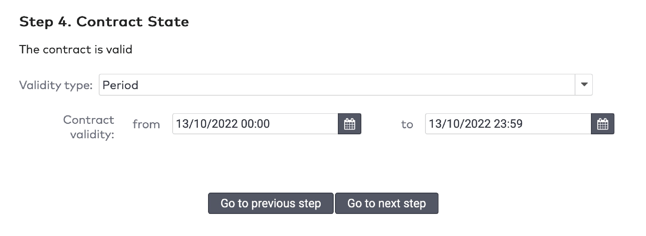646x236 pixels.
Task: Click the date 13/10/2022 in the to field
Action: [460, 124]
